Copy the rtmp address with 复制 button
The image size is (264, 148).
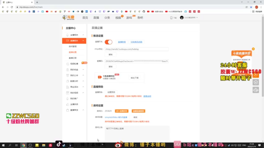click(111, 55)
